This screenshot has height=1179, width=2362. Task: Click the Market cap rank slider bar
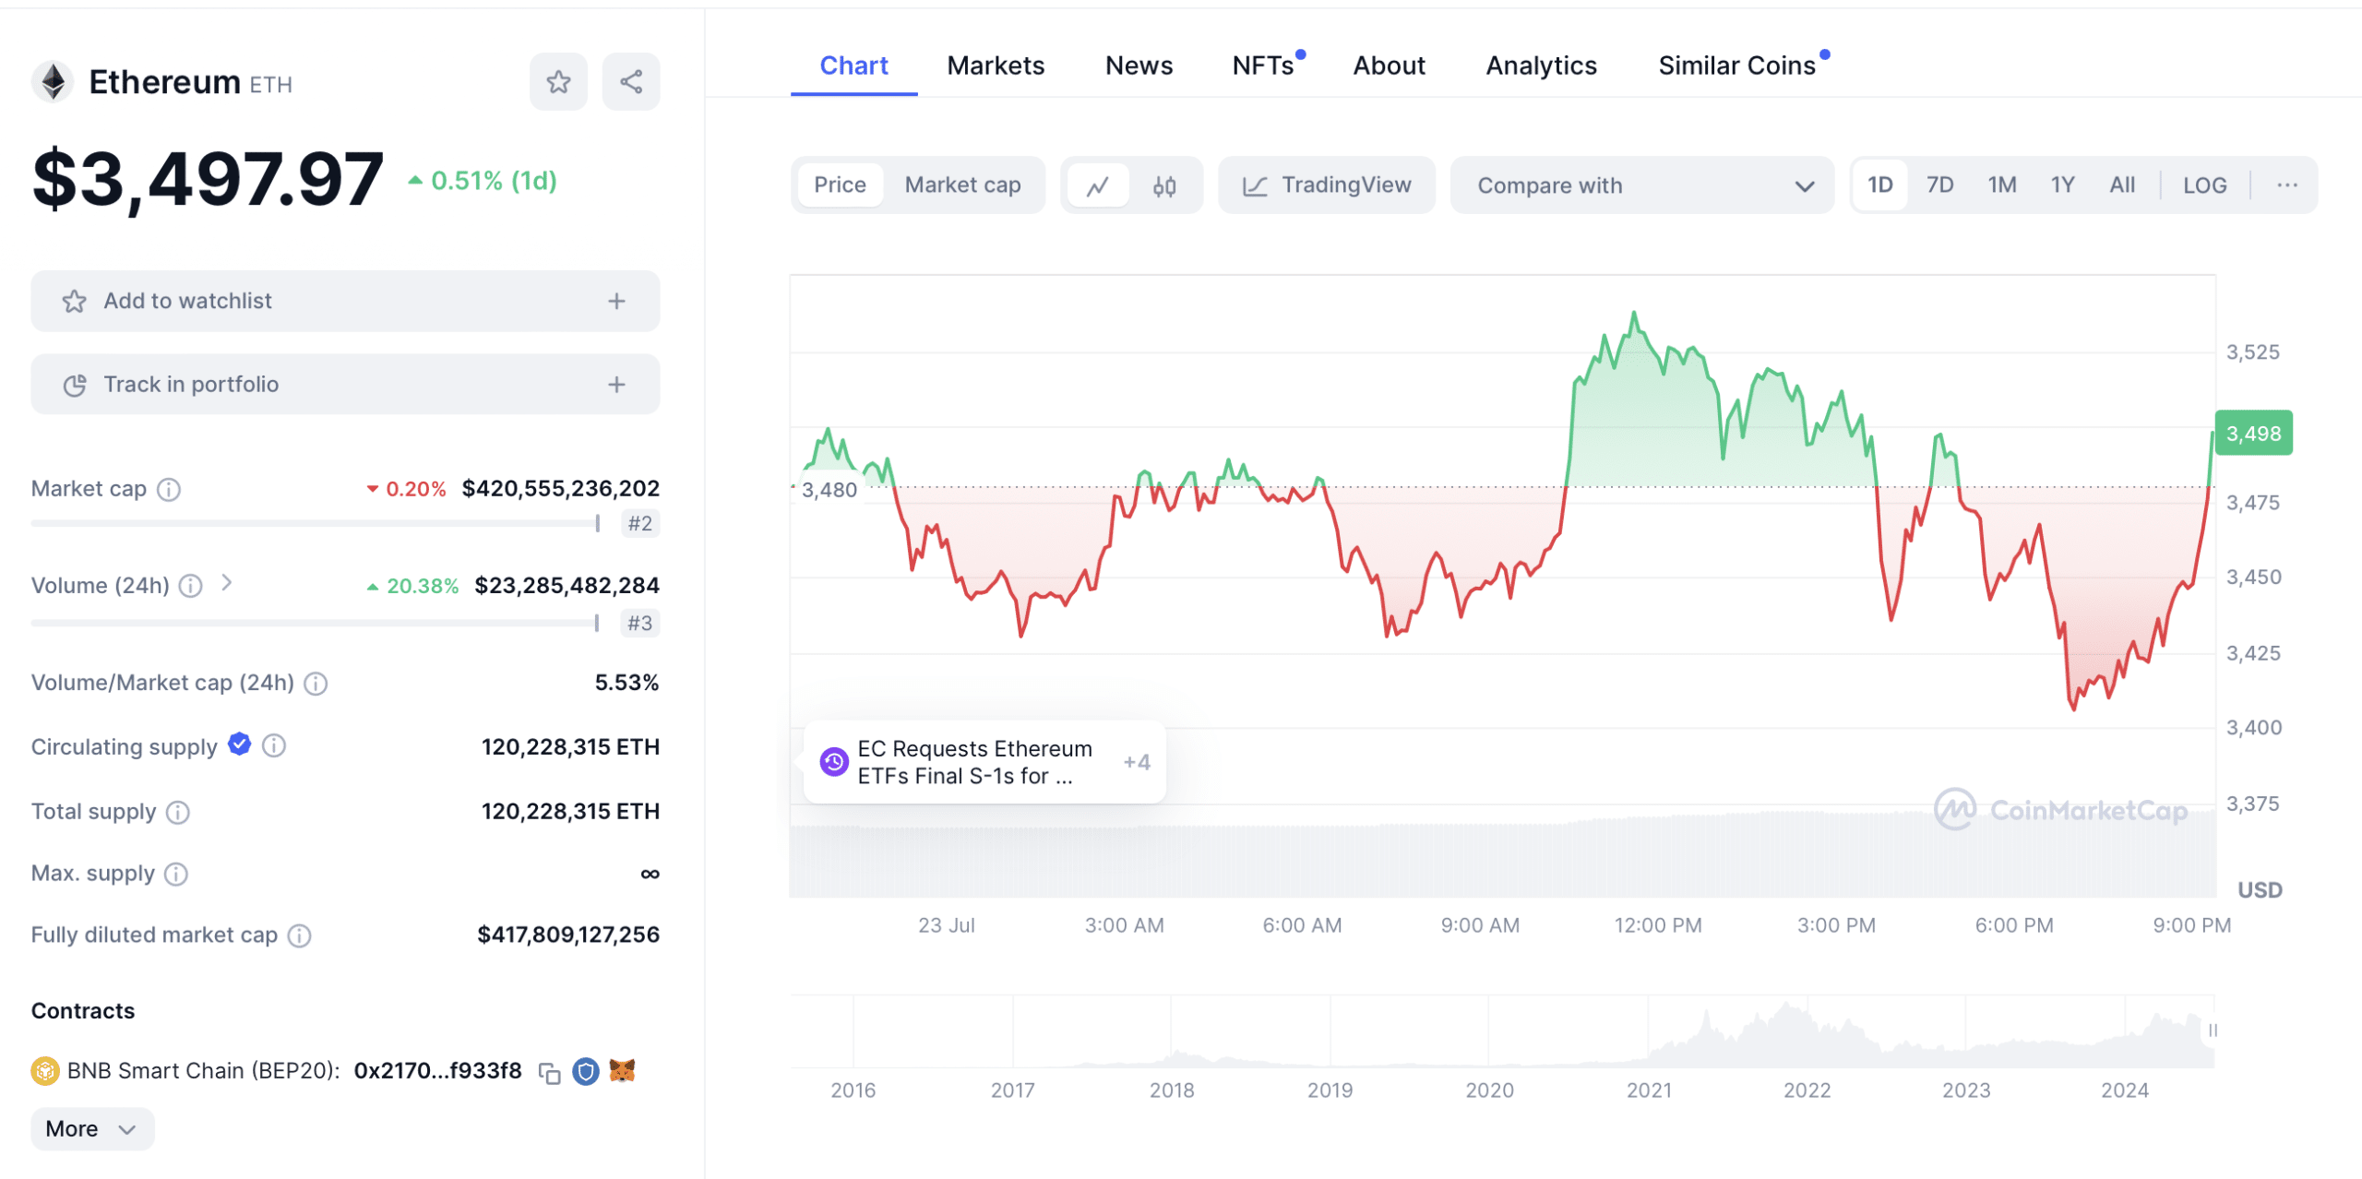(316, 524)
